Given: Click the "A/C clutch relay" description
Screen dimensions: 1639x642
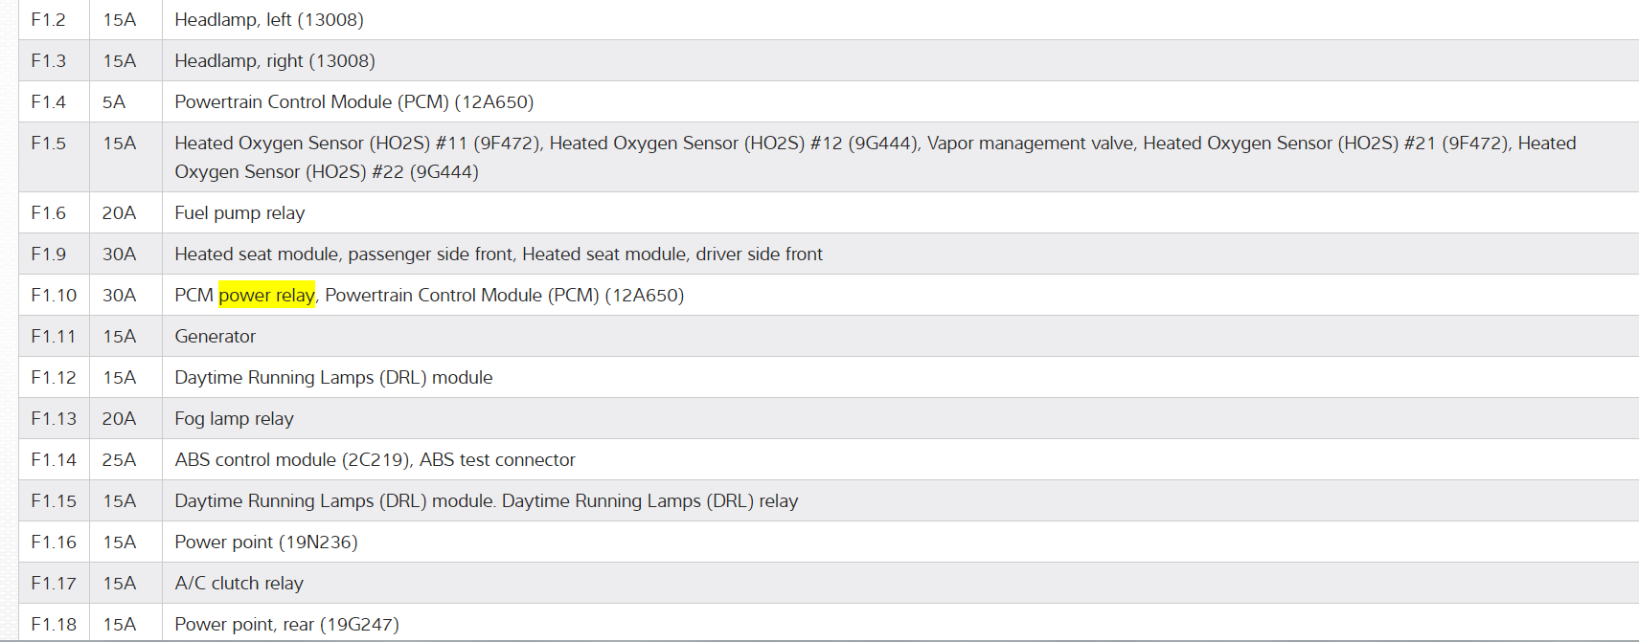Looking at the screenshot, I should [239, 584].
